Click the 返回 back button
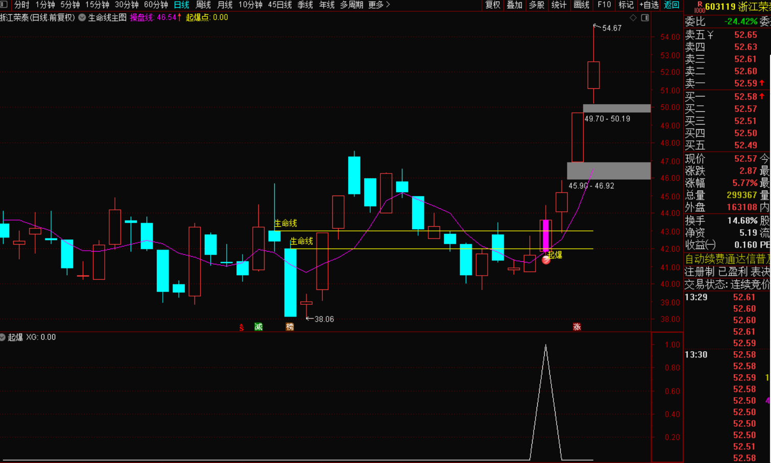The image size is (771, 463). click(x=671, y=5)
